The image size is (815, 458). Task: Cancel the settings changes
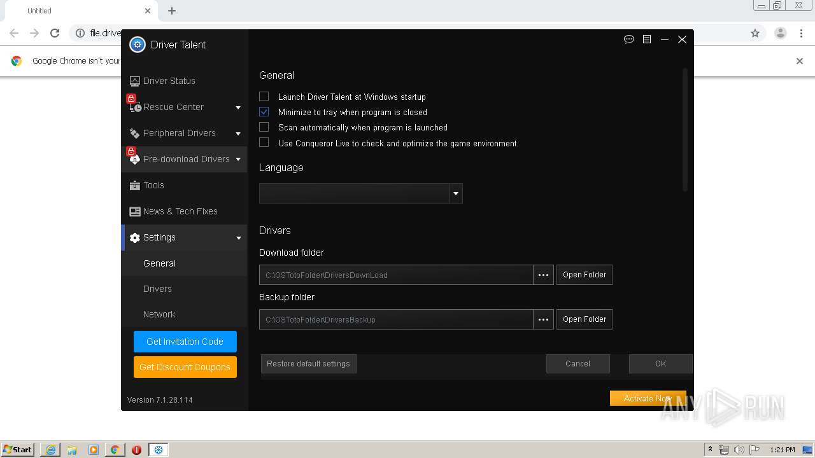[x=578, y=364]
